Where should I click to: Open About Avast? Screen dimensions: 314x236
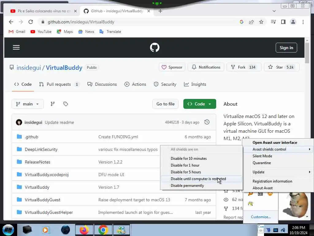click(x=278, y=188)
